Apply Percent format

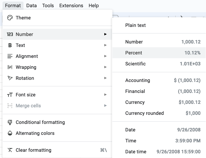click(159, 53)
